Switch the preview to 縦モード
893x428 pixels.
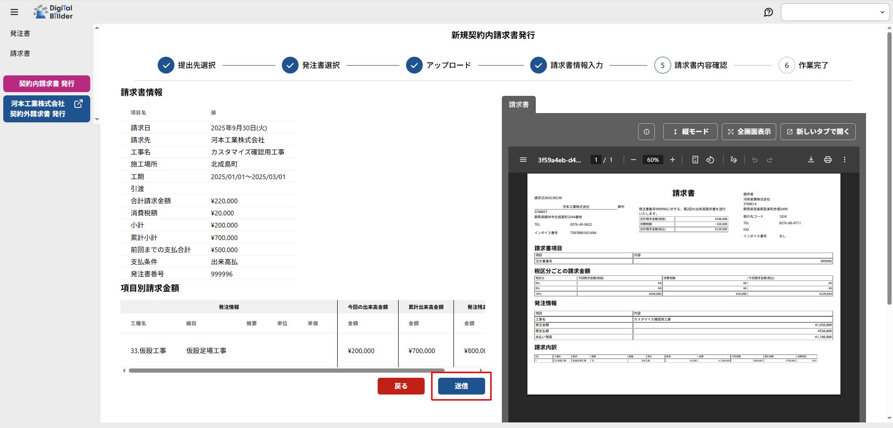(x=690, y=132)
